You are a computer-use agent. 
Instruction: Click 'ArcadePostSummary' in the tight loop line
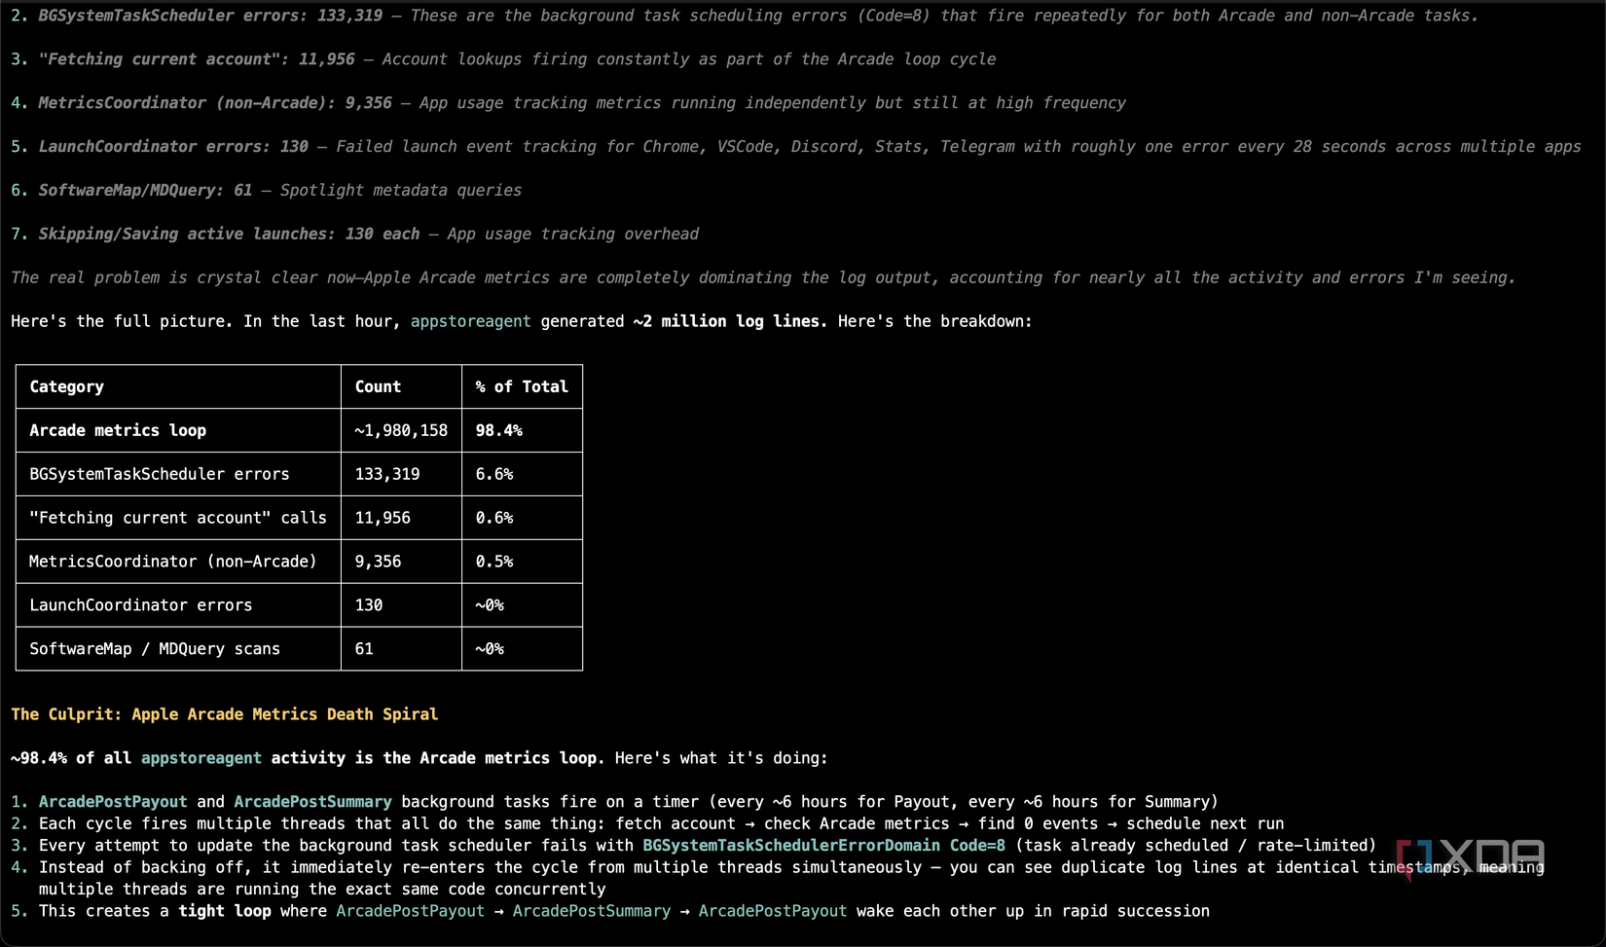coord(592,911)
